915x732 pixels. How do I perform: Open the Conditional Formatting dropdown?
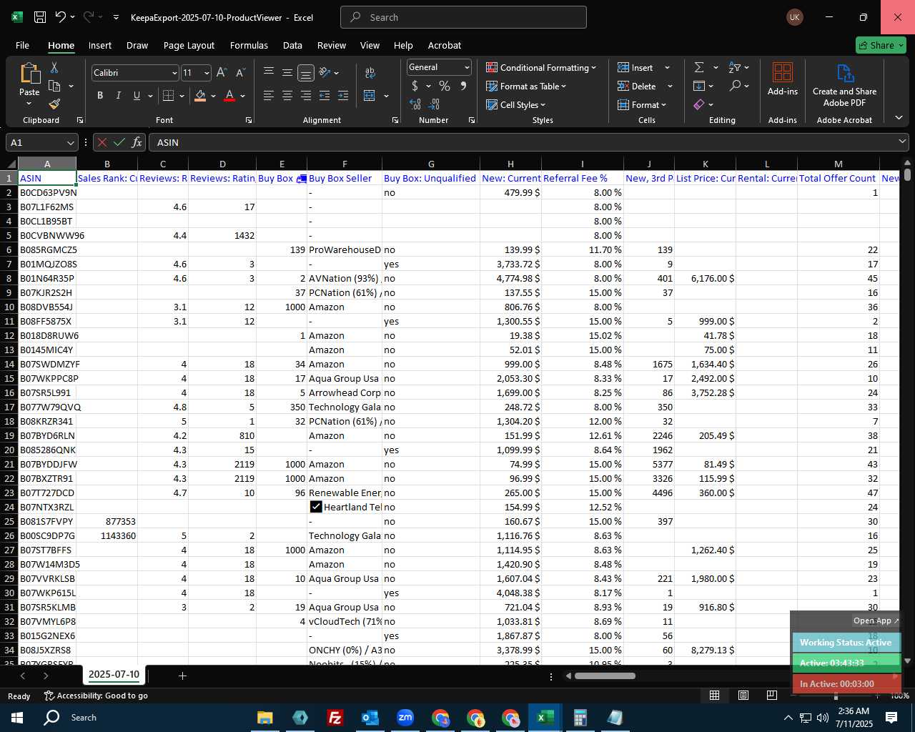click(541, 67)
